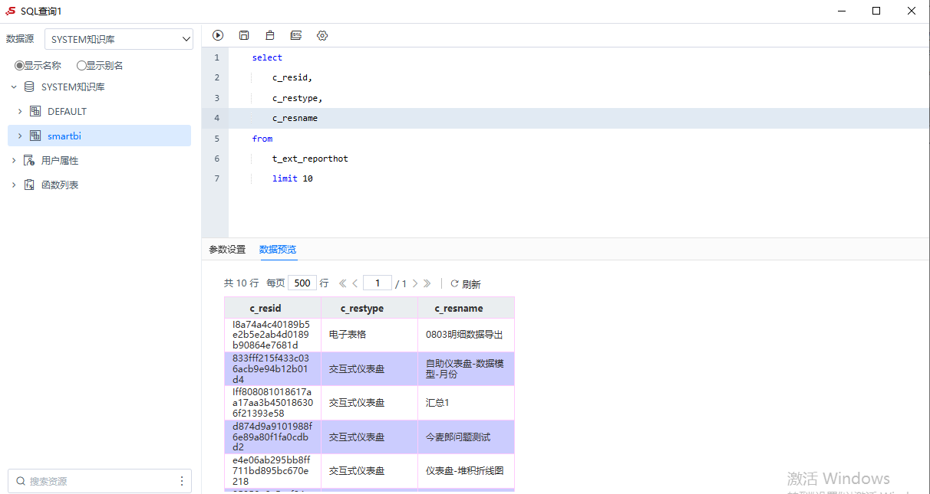Click the DEFAULT schema icon
The height and width of the screenshot is (494, 930).
pyautogui.click(x=35, y=111)
